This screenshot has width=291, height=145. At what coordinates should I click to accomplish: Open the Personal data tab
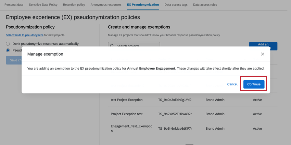coord(14,5)
